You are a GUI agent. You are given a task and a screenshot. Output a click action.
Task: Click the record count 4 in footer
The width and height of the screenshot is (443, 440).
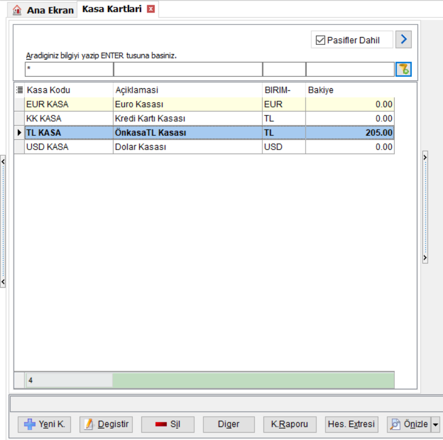coord(69,380)
